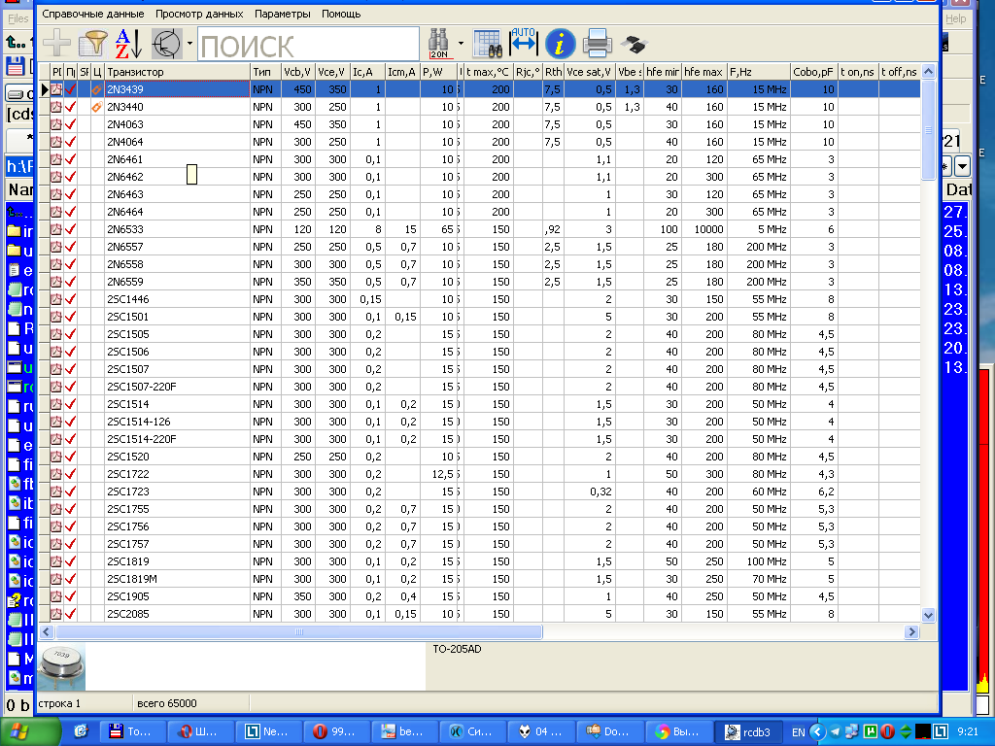This screenshot has width=995, height=746.
Task: Open Internet Explorer quick launch icon
Action: 81,731
